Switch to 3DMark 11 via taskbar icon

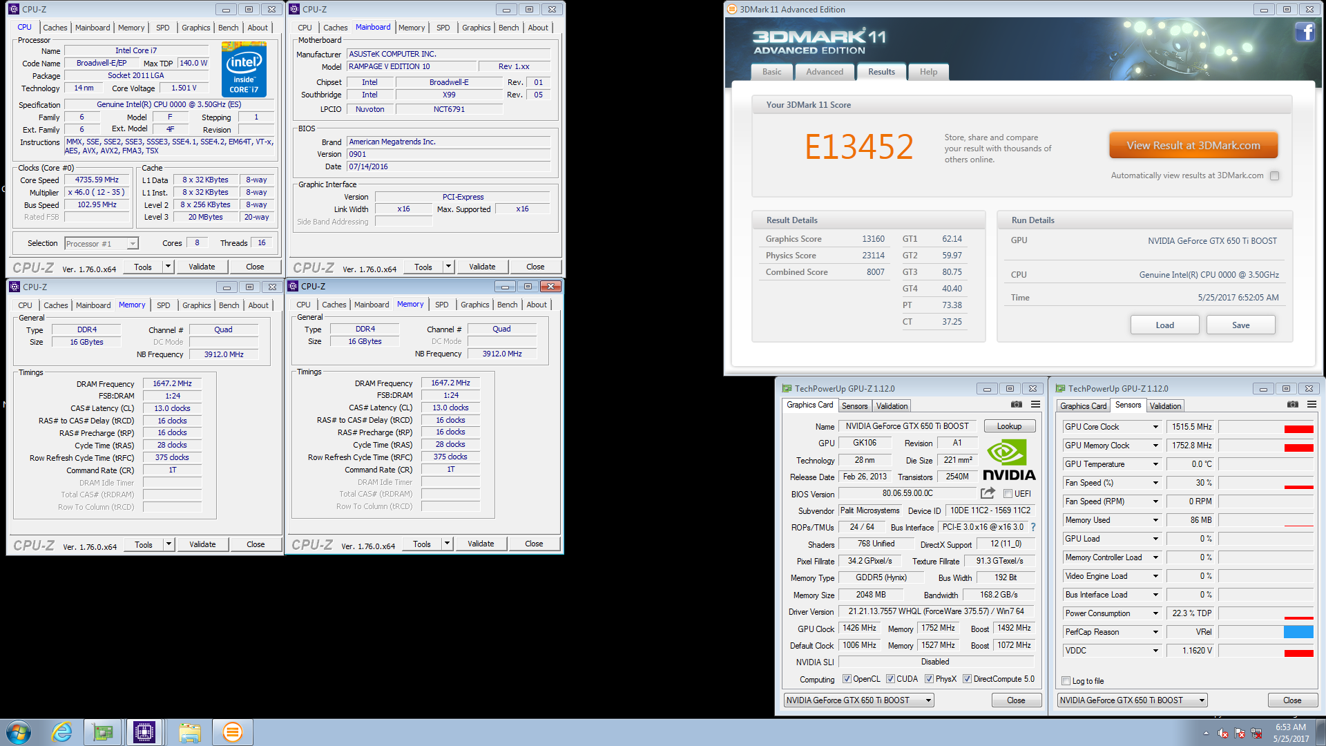coord(233,732)
